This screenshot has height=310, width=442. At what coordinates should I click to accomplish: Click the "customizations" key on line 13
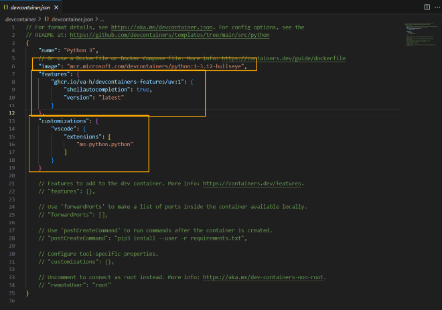tap(64, 121)
